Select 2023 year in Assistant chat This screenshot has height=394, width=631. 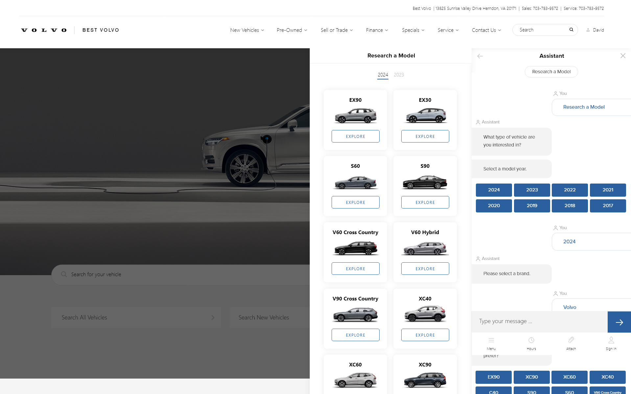click(532, 190)
